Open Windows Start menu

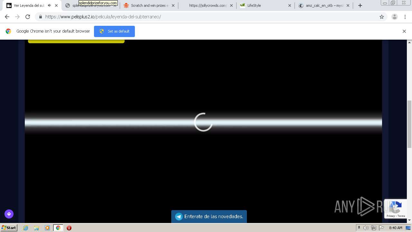click(x=9, y=228)
